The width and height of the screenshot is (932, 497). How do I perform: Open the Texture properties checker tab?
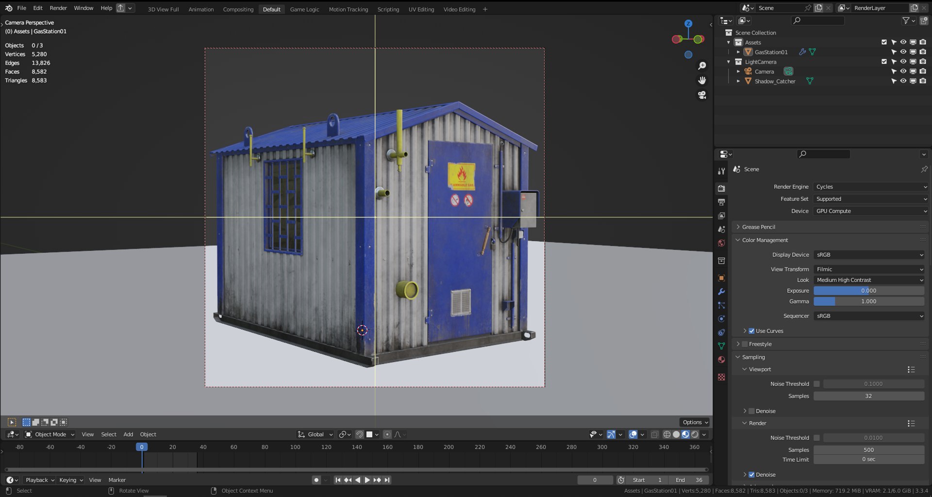[x=721, y=377]
